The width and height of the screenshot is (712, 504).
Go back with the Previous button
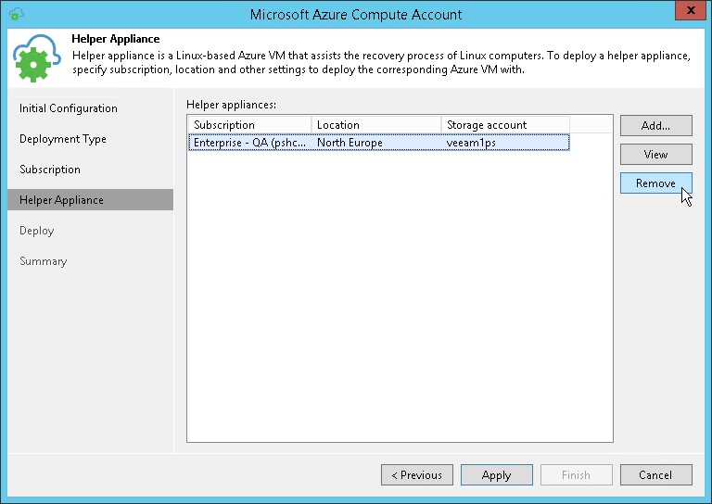416,475
